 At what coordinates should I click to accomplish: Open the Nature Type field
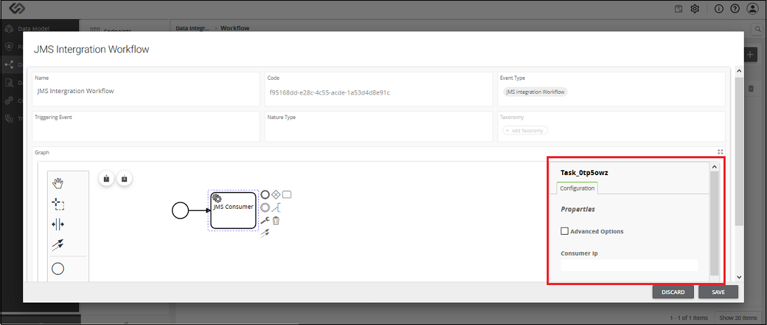(379, 126)
